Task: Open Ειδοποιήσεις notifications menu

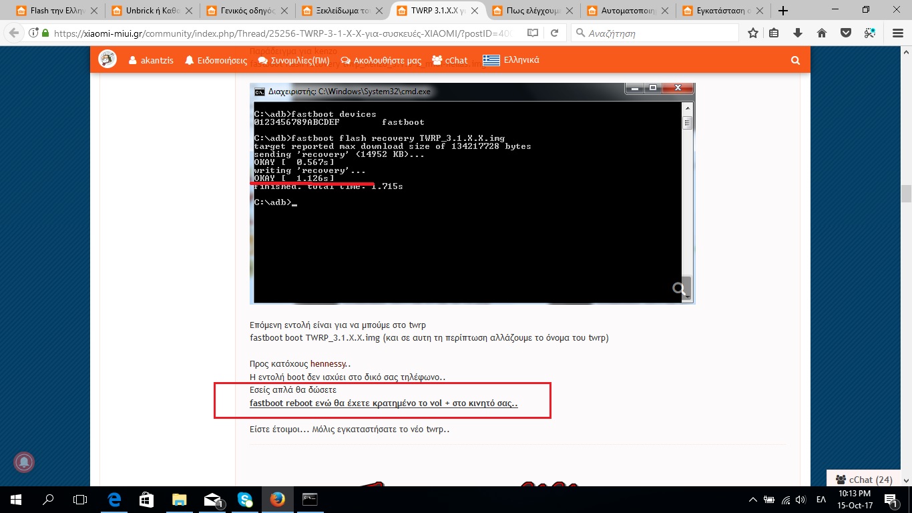Action: coord(217,60)
